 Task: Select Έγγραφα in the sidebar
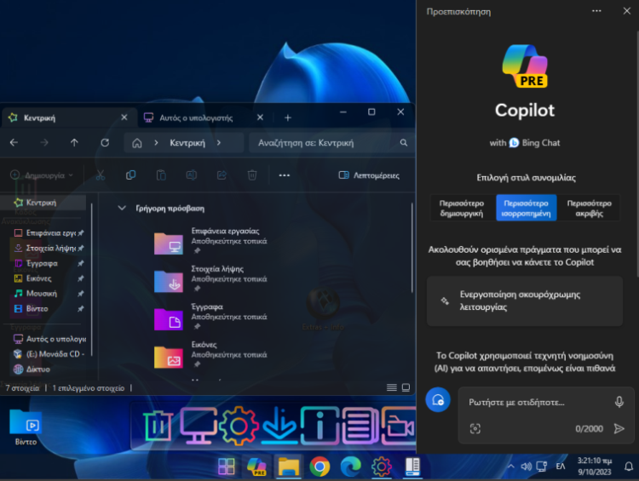49,263
